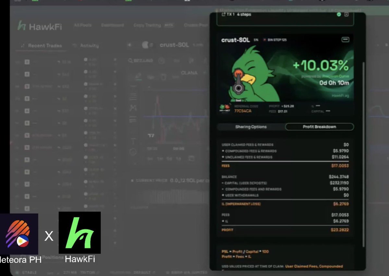Switch to Sharing Options tab
Viewport: 389px width, 276px height.
pyautogui.click(x=251, y=127)
